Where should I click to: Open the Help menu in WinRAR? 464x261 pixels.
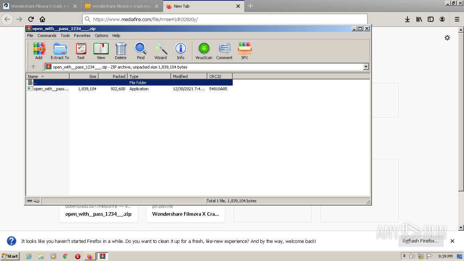click(116, 36)
